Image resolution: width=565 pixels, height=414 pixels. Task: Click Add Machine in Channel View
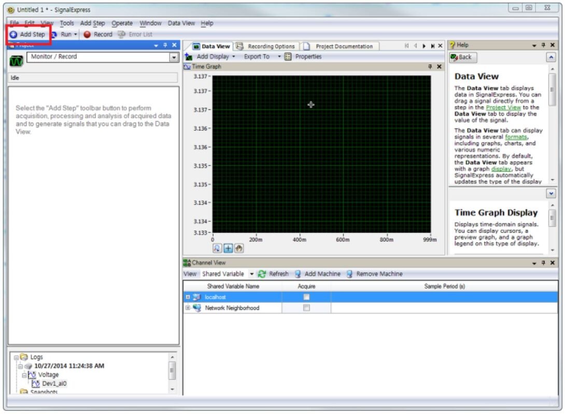coord(317,274)
